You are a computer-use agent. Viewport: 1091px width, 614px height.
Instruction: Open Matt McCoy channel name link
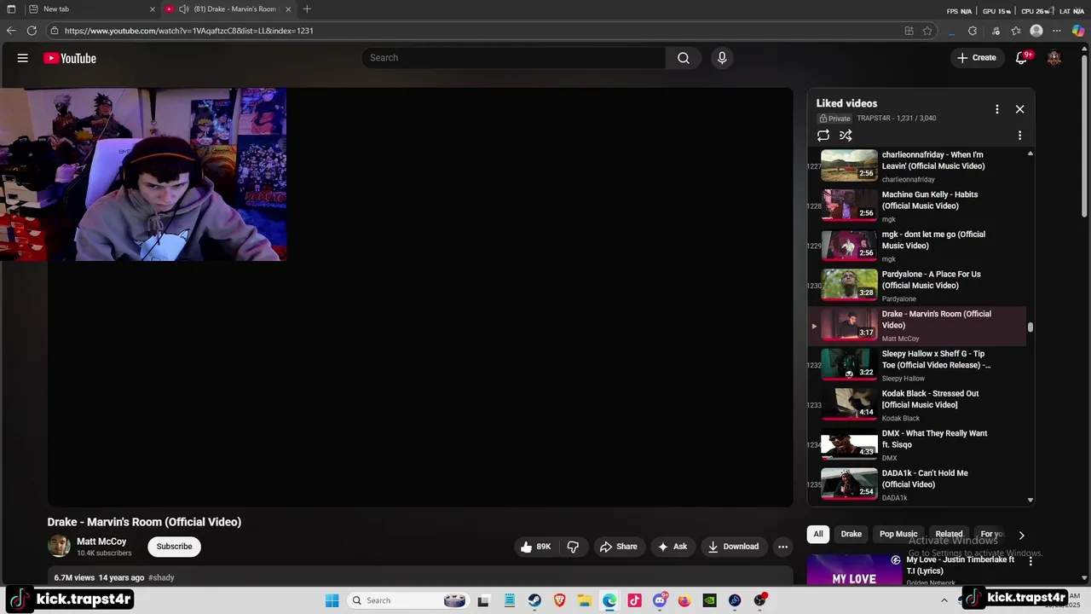tap(101, 542)
